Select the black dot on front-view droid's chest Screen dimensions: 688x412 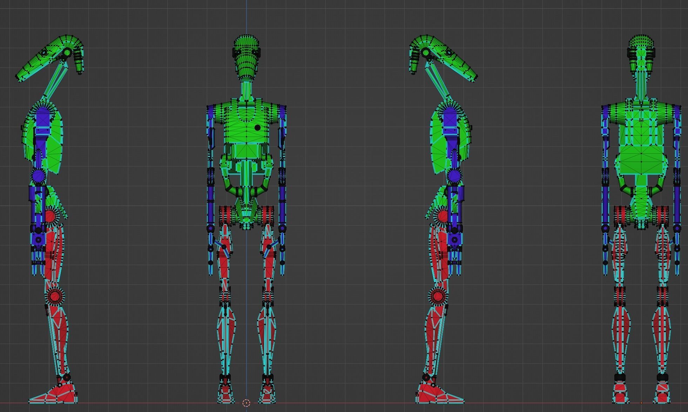[x=257, y=128]
